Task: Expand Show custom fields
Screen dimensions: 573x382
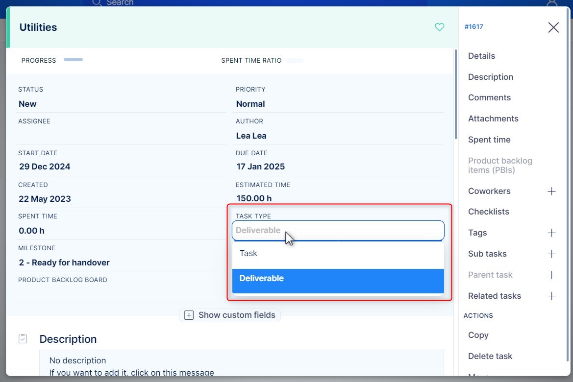Action: (230, 315)
